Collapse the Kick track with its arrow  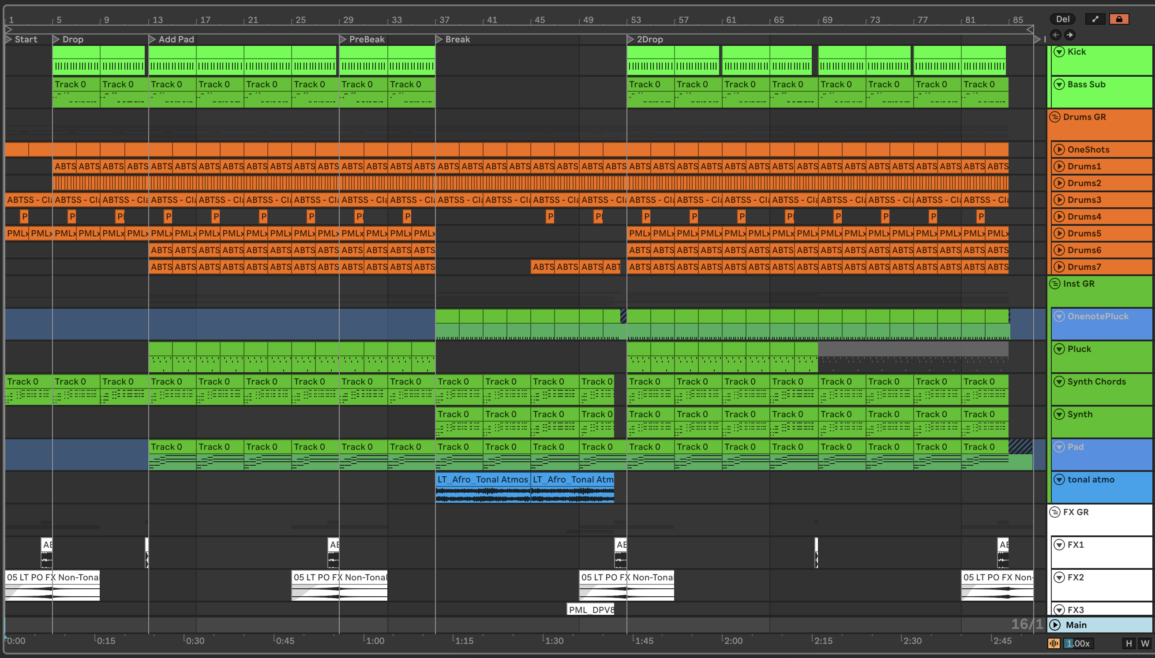(1059, 52)
